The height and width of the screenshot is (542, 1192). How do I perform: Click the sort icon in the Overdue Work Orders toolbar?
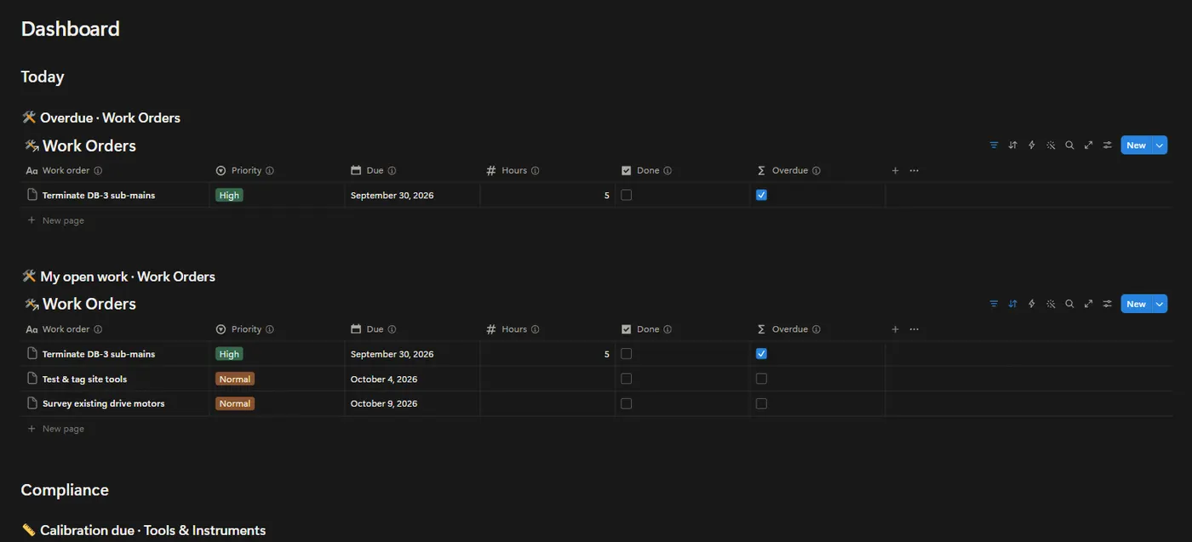(1012, 145)
